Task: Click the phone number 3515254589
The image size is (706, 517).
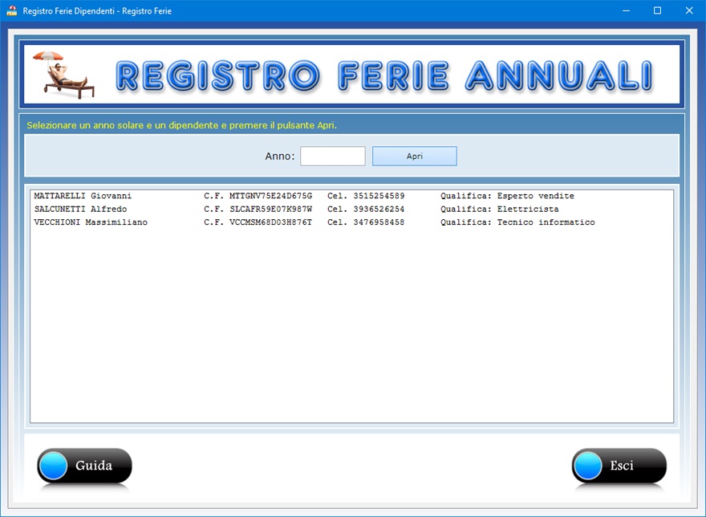Action: 379,196
